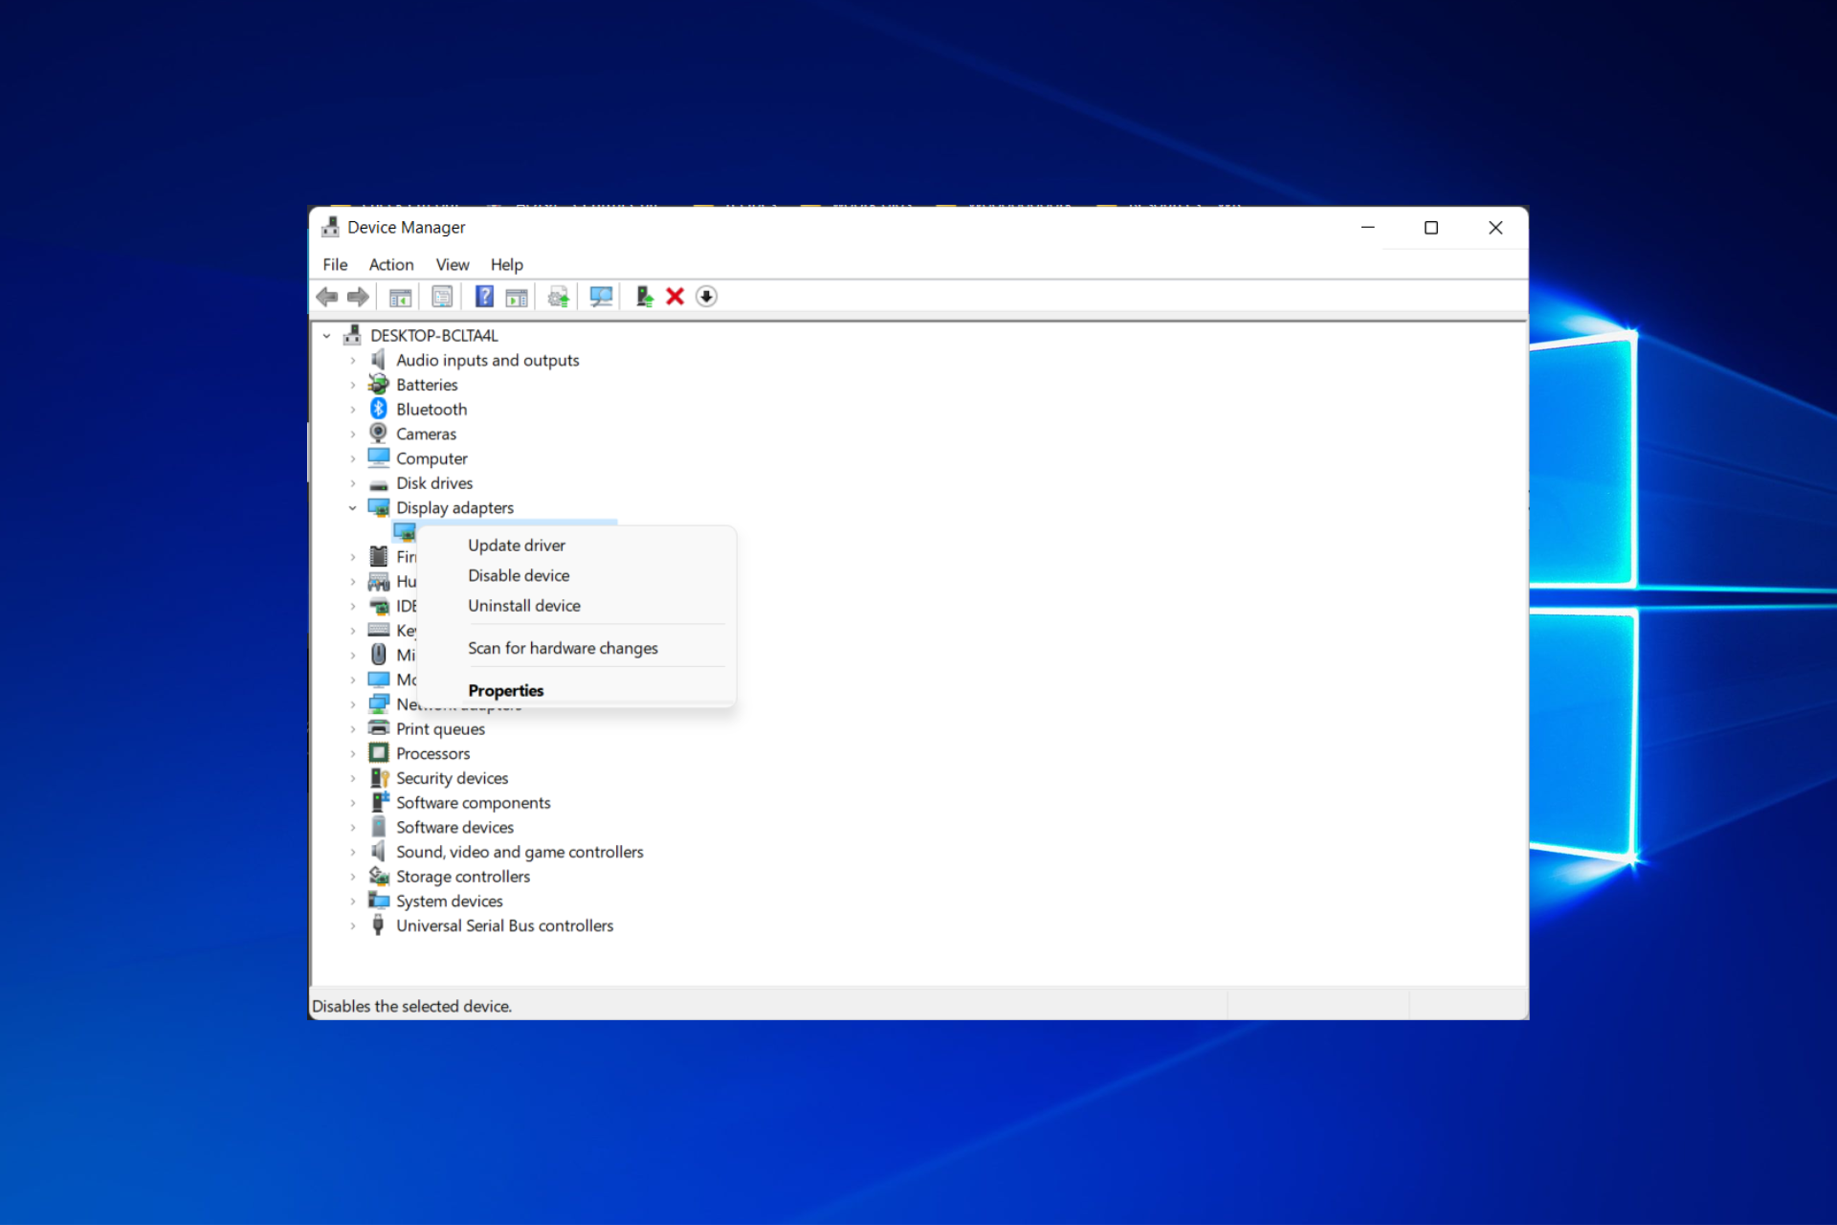This screenshot has width=1837, height=1225.
Task: Click the Security devices key icon
Action: [x=379, y=778]
